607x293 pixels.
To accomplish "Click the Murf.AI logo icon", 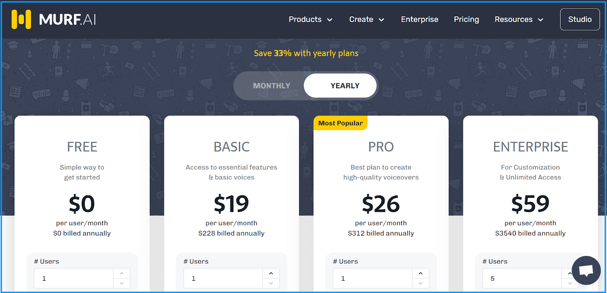I will (x=21, y=19).
